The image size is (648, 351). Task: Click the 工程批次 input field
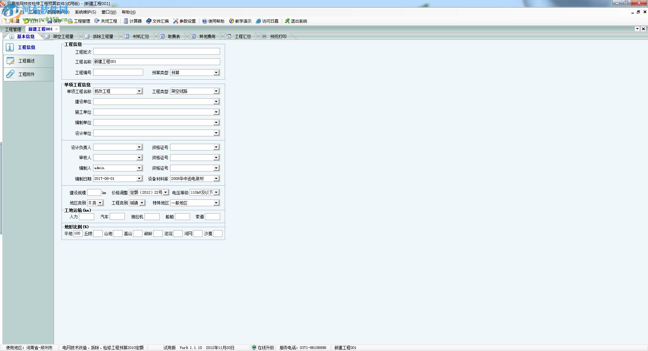click(157, 51)
